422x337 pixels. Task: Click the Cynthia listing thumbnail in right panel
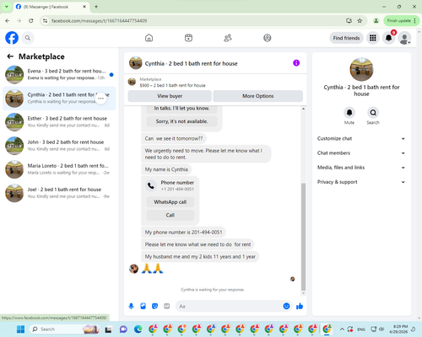pyautogui.click(x=361, y=69)
